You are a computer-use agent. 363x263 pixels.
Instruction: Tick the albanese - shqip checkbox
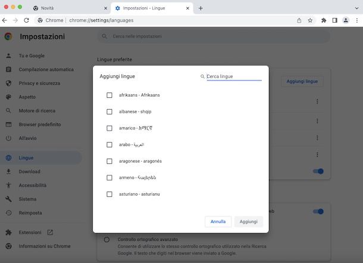[x=109, y=112]
